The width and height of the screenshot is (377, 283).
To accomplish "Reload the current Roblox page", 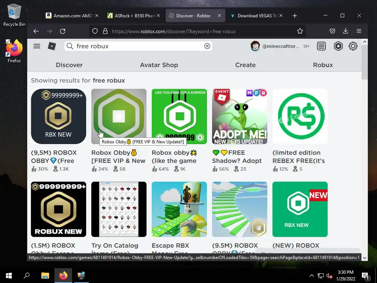I will coord(63,31).
